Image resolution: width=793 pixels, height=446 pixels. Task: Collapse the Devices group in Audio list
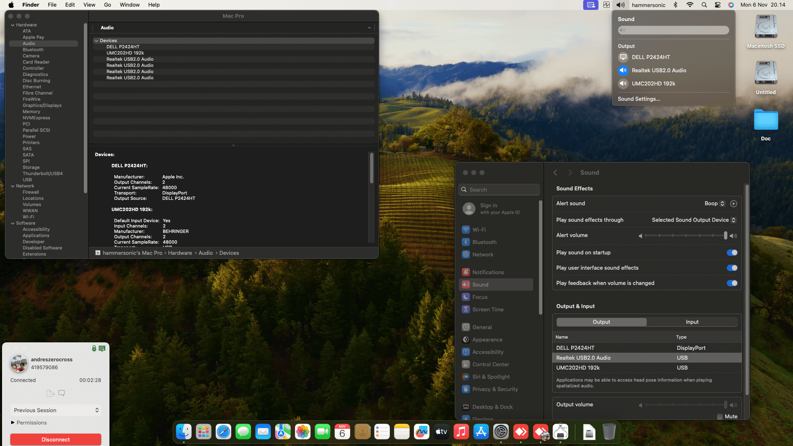point(96,41)
